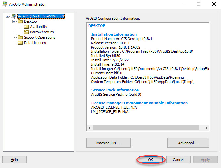This screenshot has width=221, height=168.
Task: Click the horizontal scrollbar thumb
Action: [x=145, y=128]
